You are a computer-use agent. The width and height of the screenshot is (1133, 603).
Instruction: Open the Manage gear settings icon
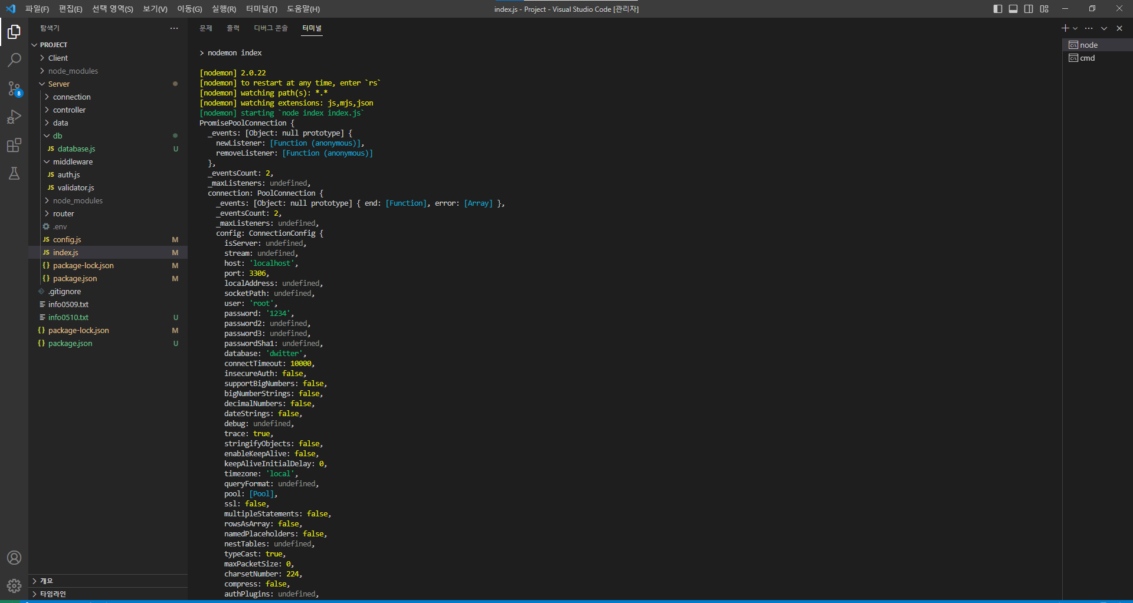pyautogui.click(x=14, y=586)
